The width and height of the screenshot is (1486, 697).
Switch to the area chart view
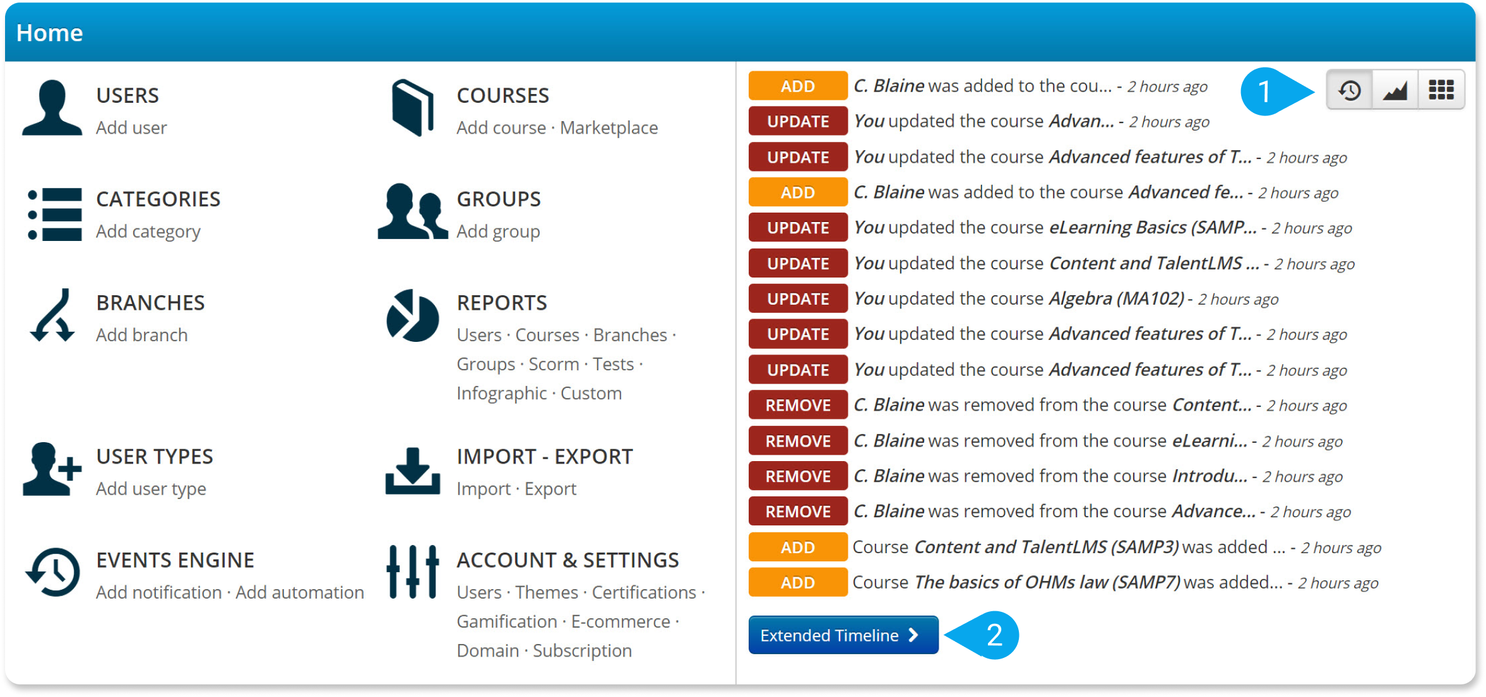point(1395,90)
